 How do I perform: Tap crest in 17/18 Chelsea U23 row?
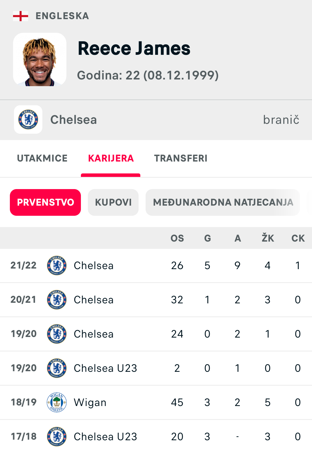(57, 436)
